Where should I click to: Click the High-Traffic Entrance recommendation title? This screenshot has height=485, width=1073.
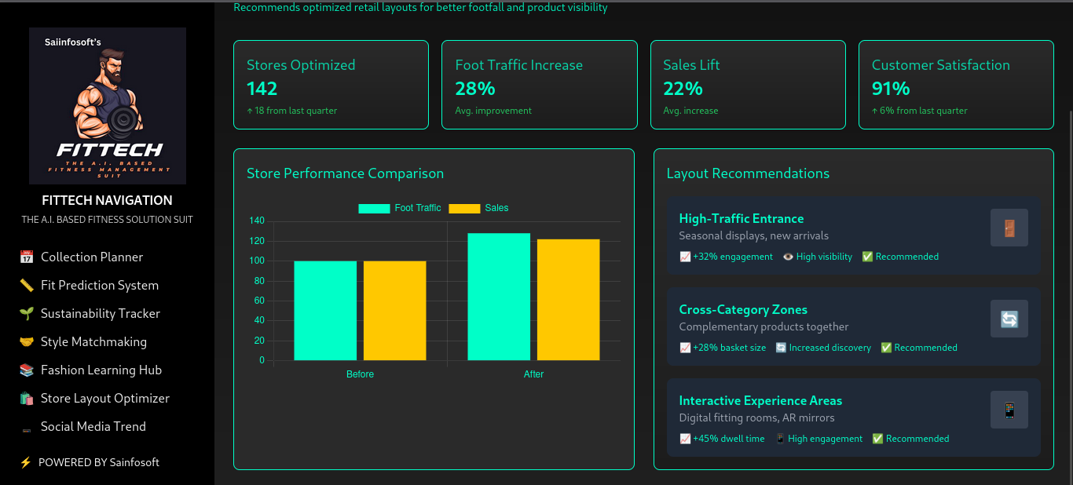click(741, 219)
